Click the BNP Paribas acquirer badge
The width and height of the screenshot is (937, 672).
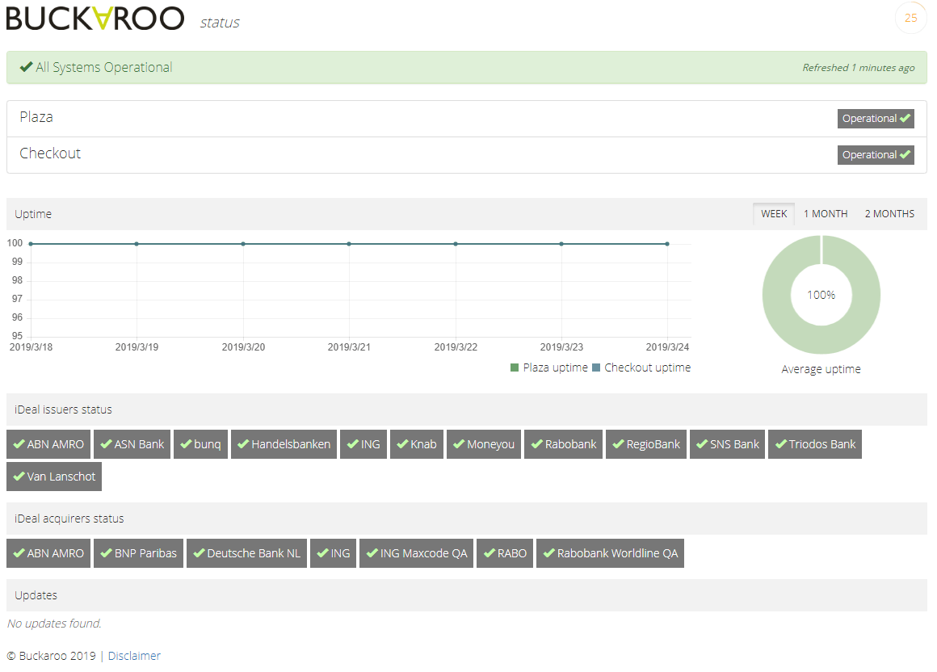point(139,553)
